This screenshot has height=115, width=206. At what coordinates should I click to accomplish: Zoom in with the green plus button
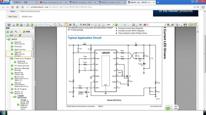133,25
